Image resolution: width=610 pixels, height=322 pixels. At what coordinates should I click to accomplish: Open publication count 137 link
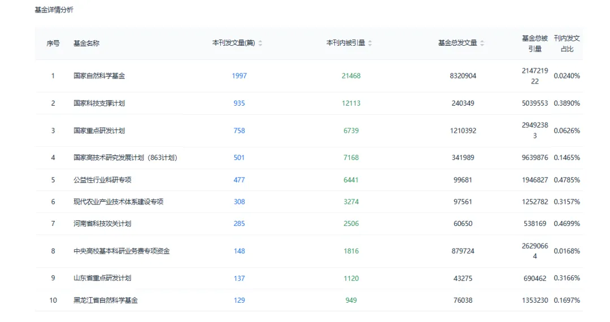[x=239, y=279]
